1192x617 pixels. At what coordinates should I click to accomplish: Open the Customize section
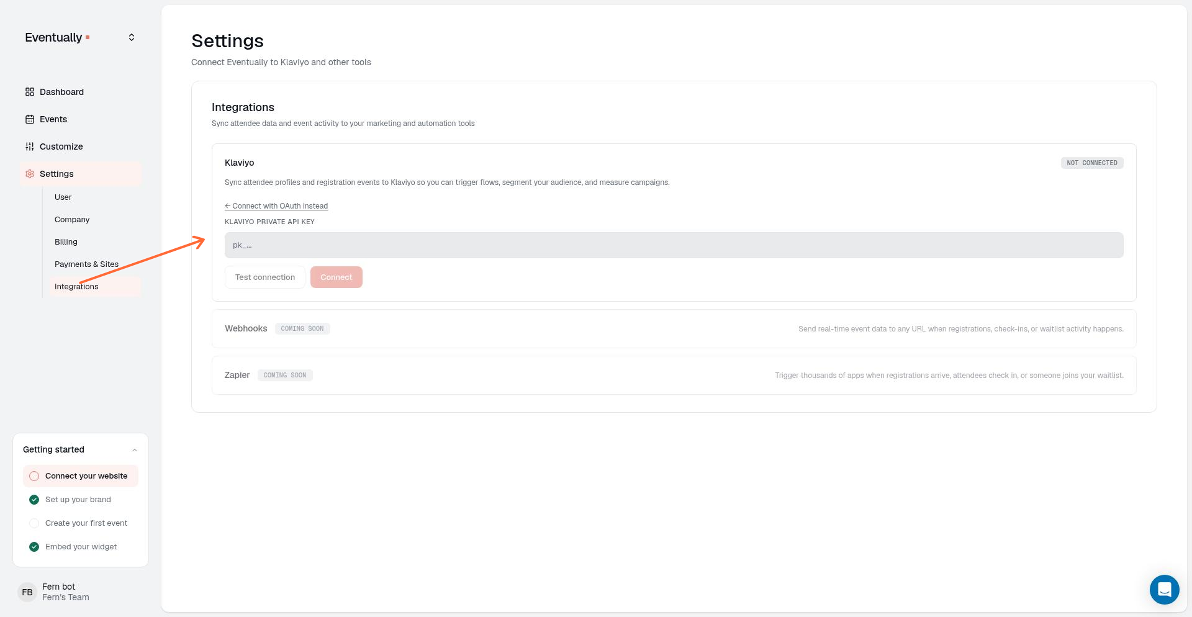click(x=80, y=146)
